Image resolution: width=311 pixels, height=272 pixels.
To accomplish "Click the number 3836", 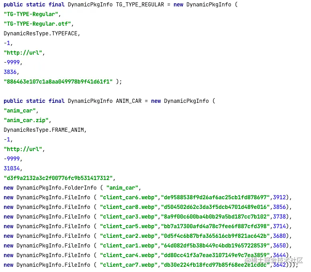I will [x=10, y=72].
